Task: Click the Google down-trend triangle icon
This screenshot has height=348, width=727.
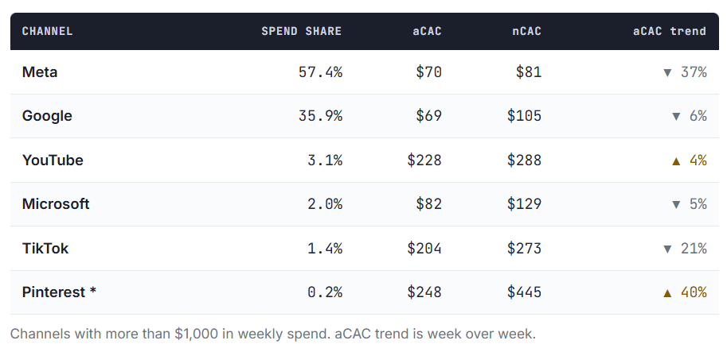Action: click(x=676, y=116)
